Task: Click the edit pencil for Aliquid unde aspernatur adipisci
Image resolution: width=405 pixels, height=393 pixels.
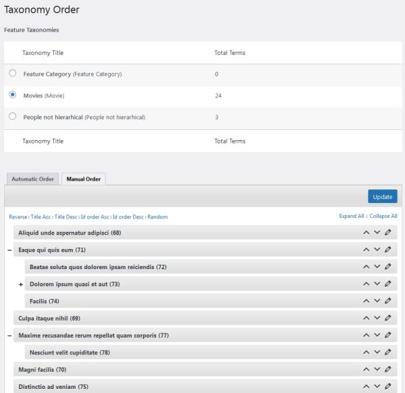Action: [388, 233]
